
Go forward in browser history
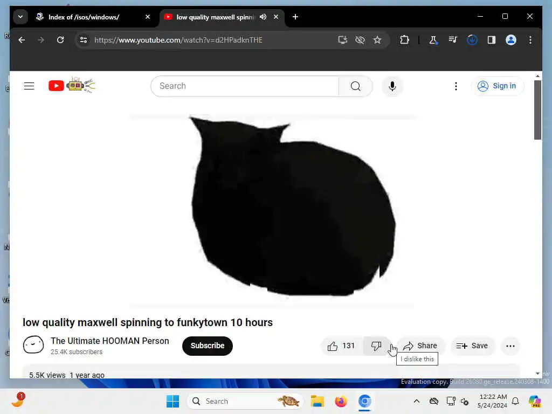pyautogui.click(x=41, y=40)
